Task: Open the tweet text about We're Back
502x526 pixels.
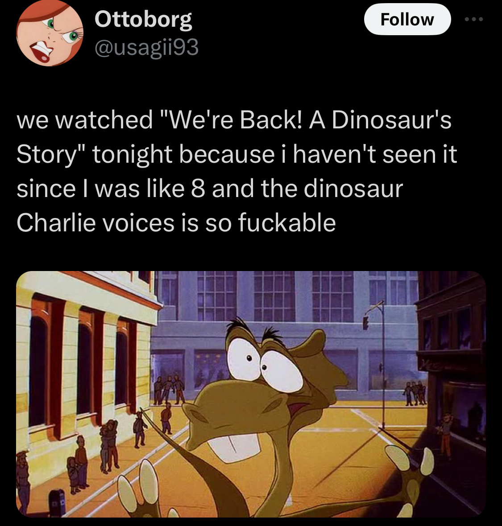Action: [x=236, y=171]
